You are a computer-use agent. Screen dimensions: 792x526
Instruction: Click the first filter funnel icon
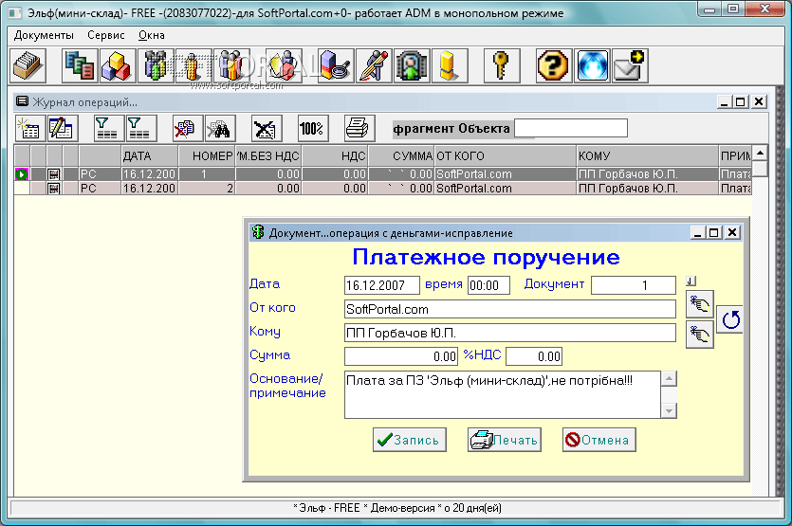click(x=109, y=128)
